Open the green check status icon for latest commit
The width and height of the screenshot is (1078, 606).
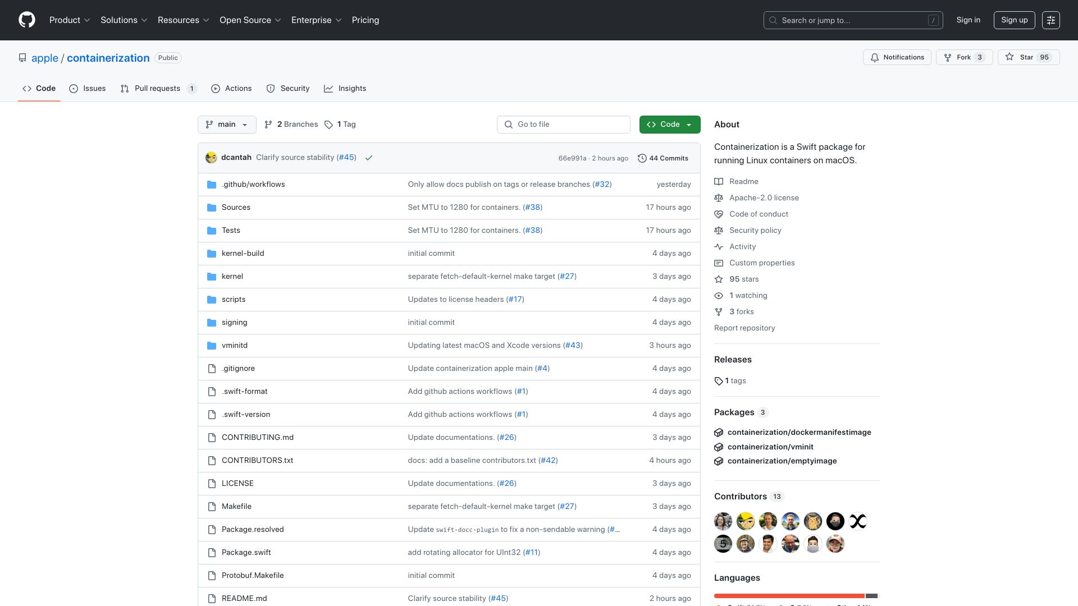click(x=369, y=158)
